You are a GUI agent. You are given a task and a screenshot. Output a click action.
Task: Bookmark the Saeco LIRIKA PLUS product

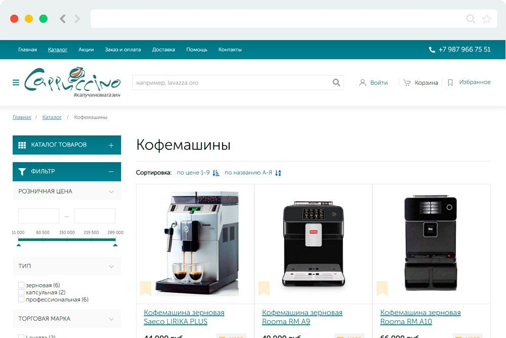click(x=146, y=288)
